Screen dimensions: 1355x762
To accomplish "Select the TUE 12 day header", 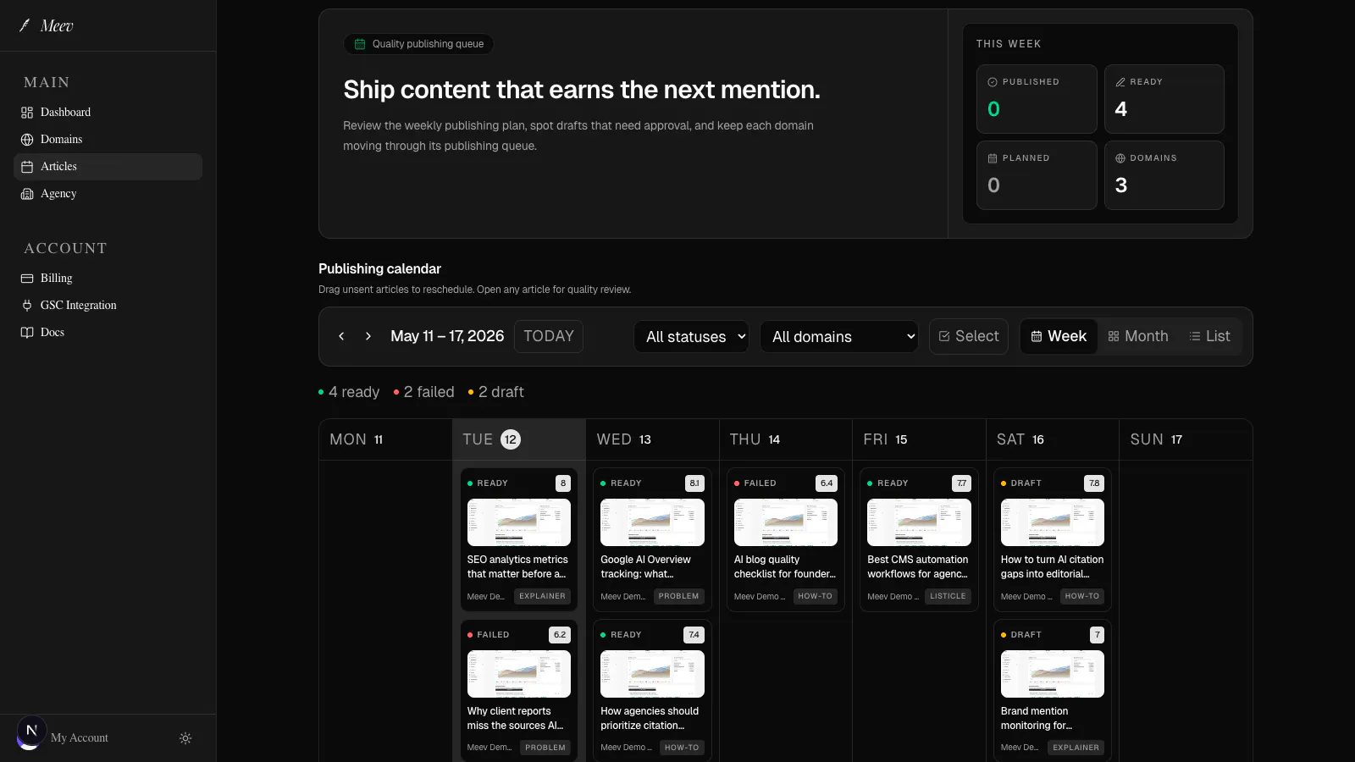I will (519, 439).
